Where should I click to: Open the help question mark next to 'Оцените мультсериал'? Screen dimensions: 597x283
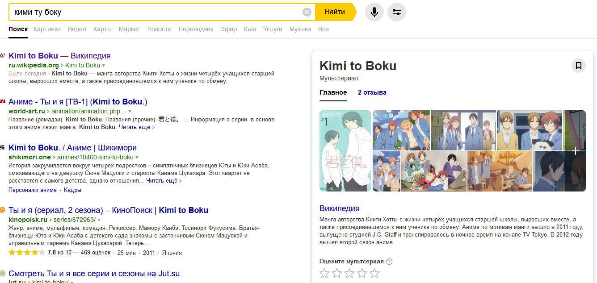[389, 262]
